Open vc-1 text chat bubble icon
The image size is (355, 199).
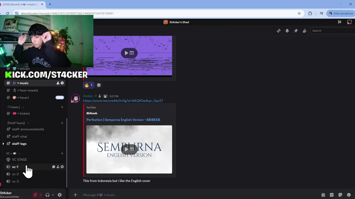[x=54, y=167]
